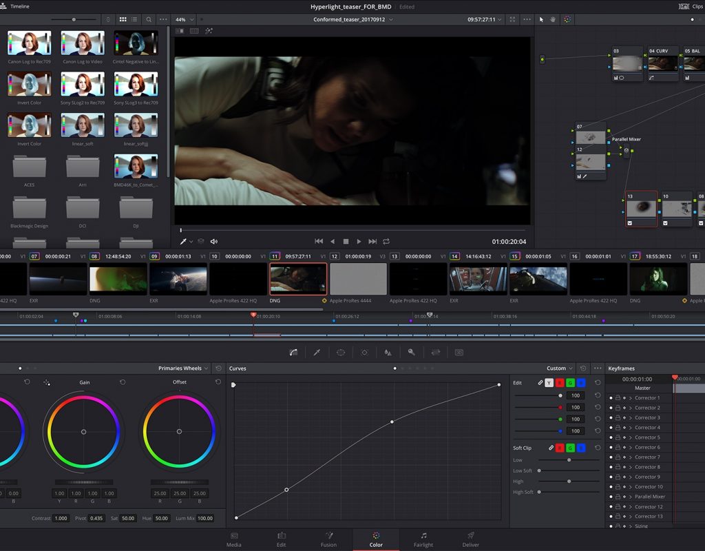Image resolution: width=705 pixels, height=551 pixels.
Task: Play the clip in reverse
Action: click(333, 242)
